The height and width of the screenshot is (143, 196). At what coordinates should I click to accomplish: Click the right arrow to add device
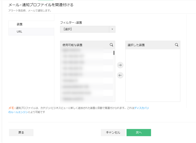point(120,65)
